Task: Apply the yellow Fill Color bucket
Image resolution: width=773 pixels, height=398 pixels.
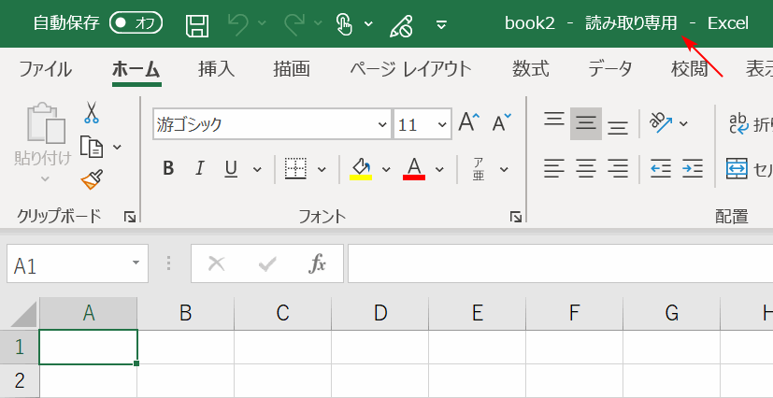Action: 361,169
